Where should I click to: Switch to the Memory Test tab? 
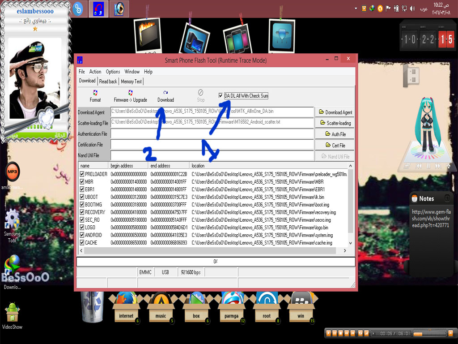pos(131,82)
